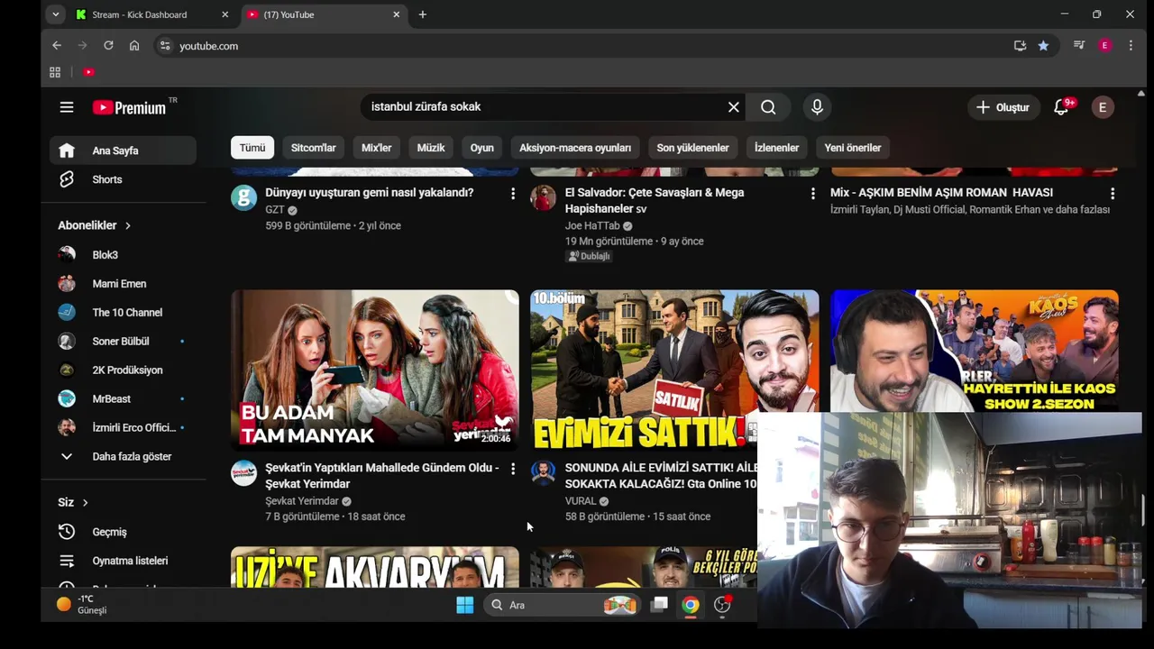1154x649 pixels.
Task: Expand the Abonelikler section arrow
Action: 128,225
